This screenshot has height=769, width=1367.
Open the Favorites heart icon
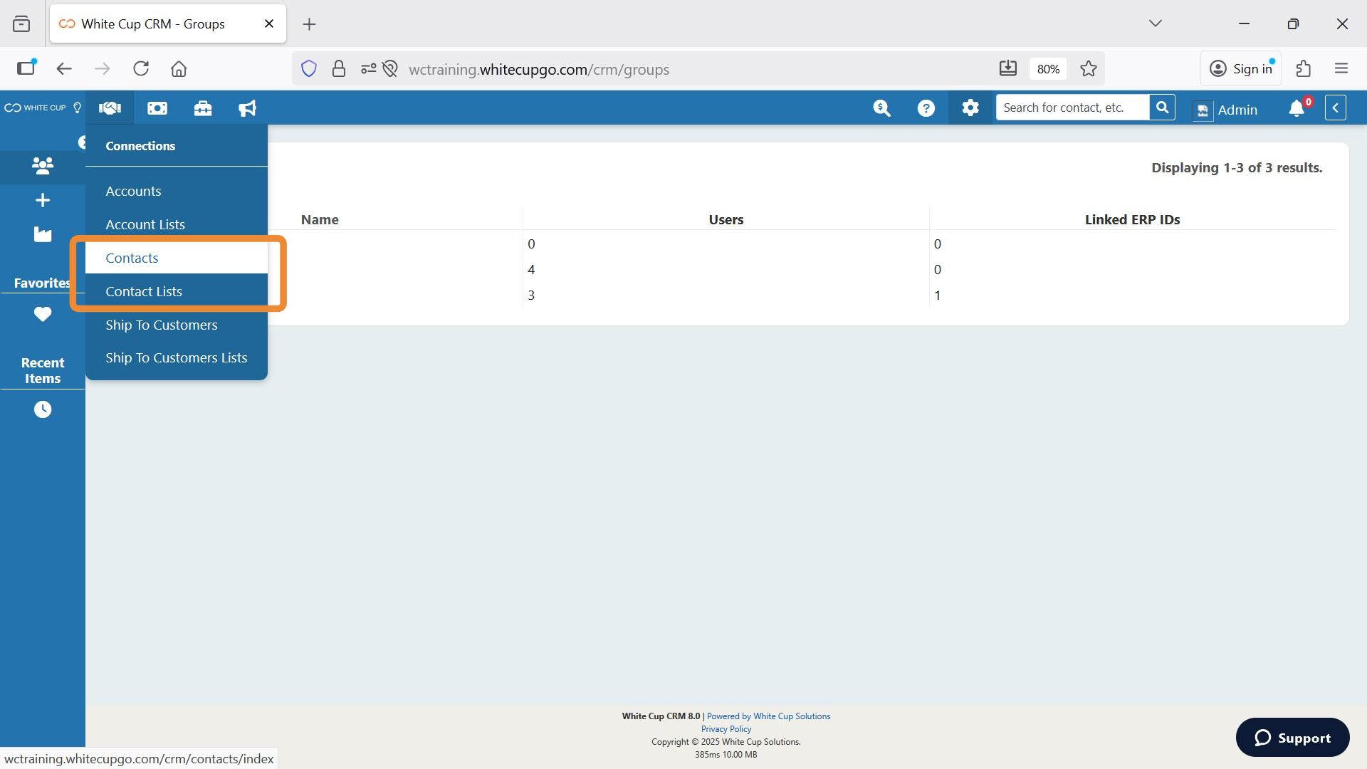(43, 314)
